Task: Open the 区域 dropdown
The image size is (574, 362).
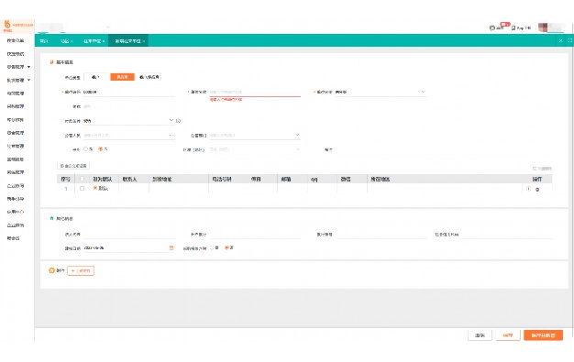Action: (255, 149)
